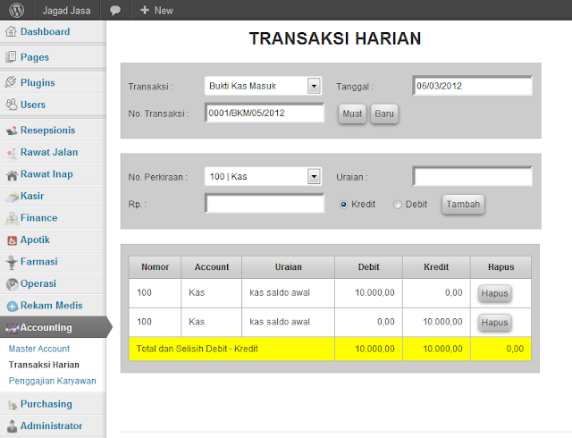This screenshot has width=572, height=438.
Task: Click the Nomor column header
Action: [x=155, y=267]
